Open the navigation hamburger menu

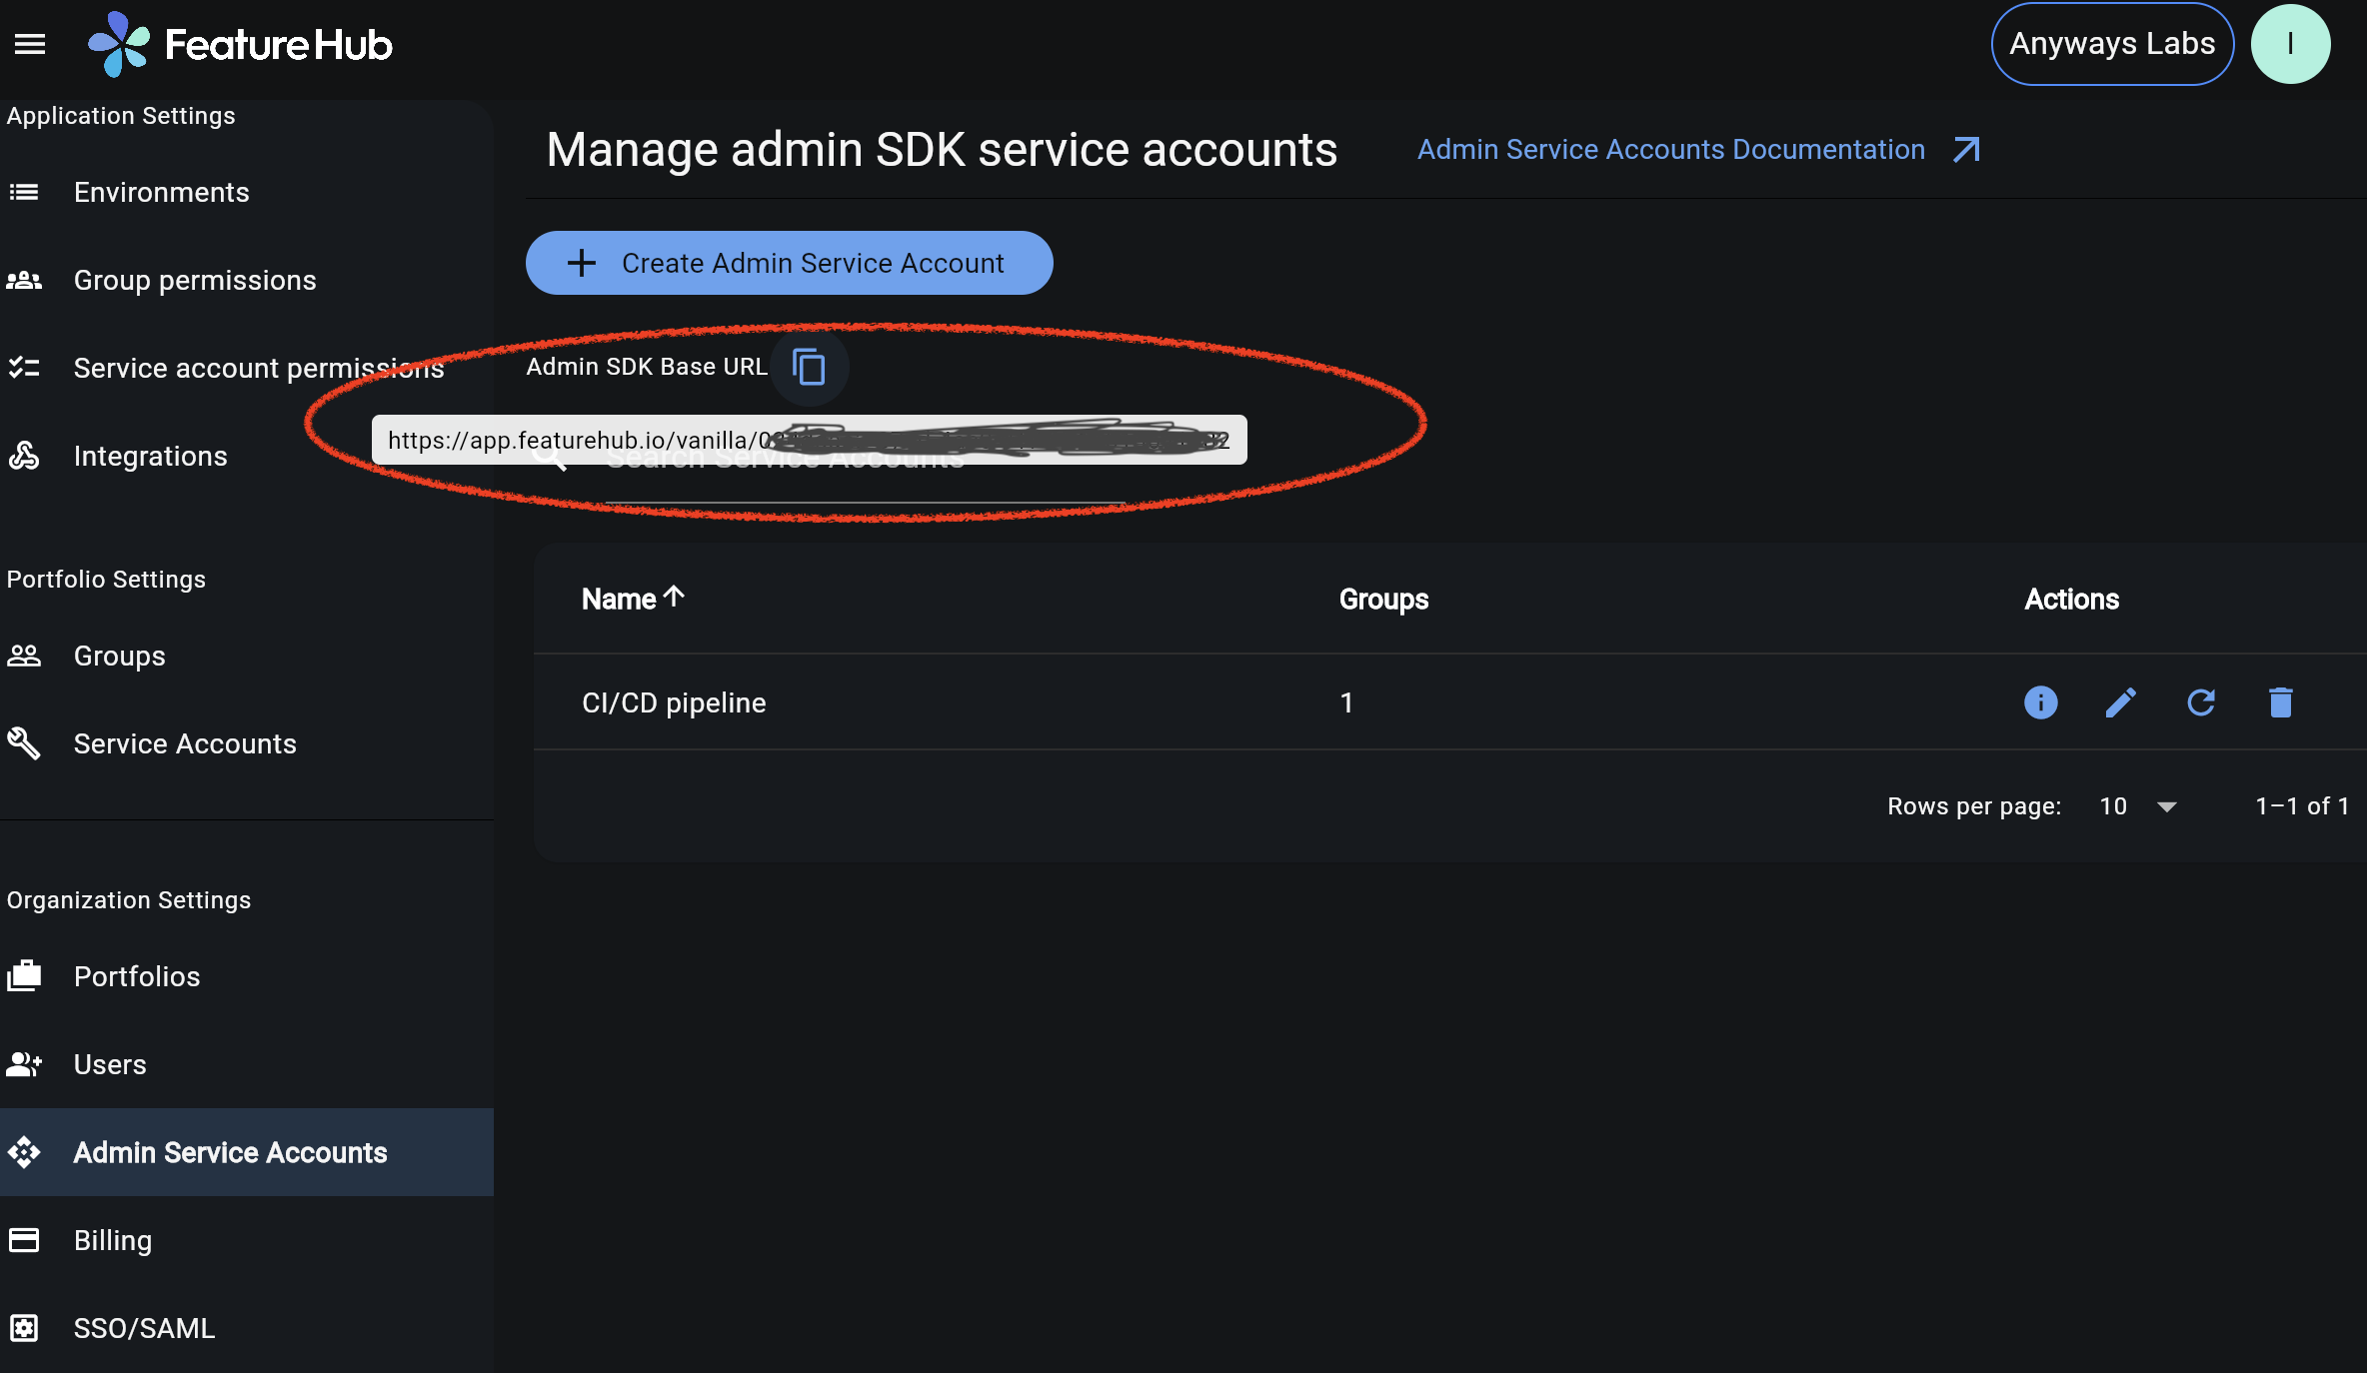pyautogui.click(x=30, y=43)
